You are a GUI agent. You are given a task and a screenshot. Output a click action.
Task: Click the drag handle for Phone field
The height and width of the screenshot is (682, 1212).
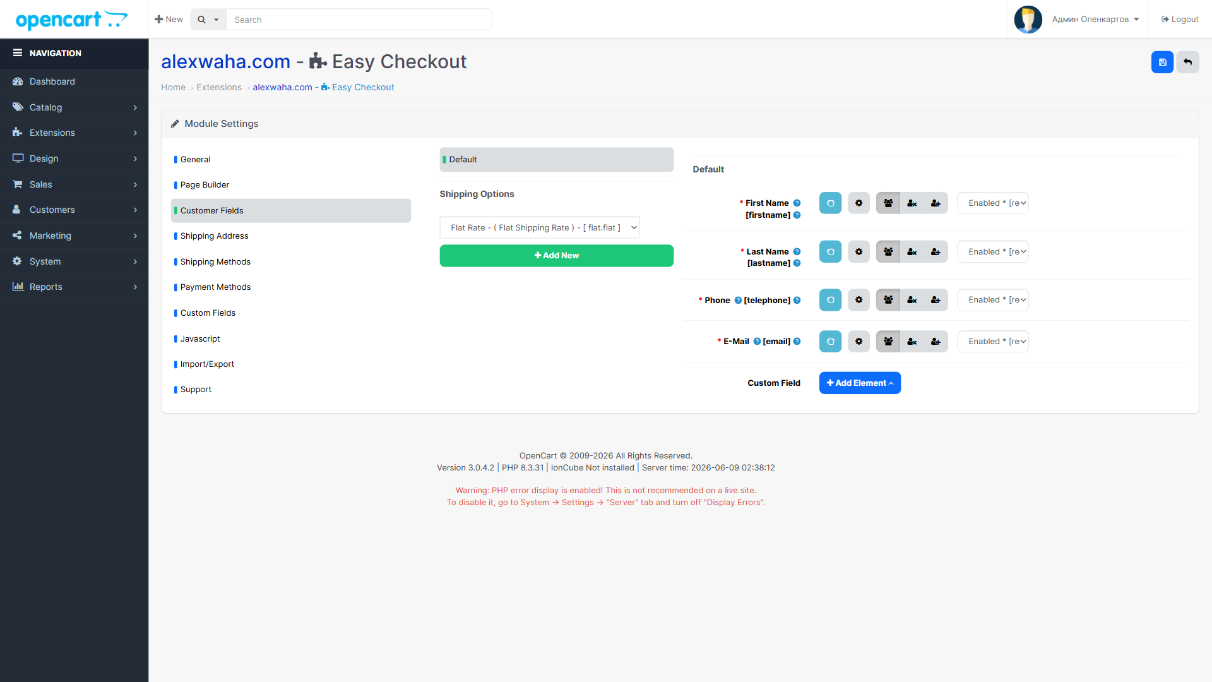pyautogui.click(x=830, y=300)
